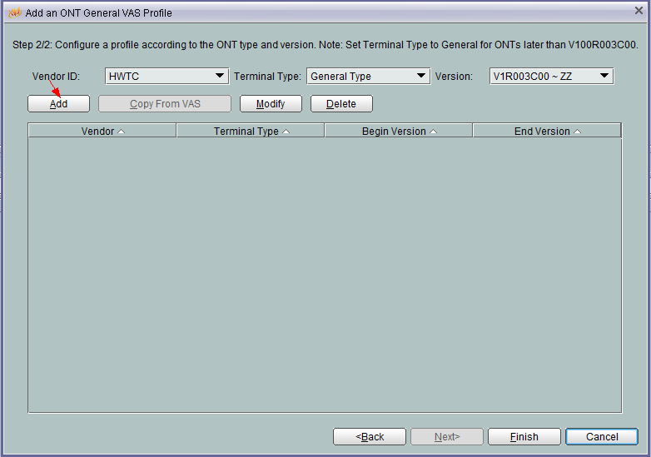Open the Version dropdown list

(x=551, y=76)
